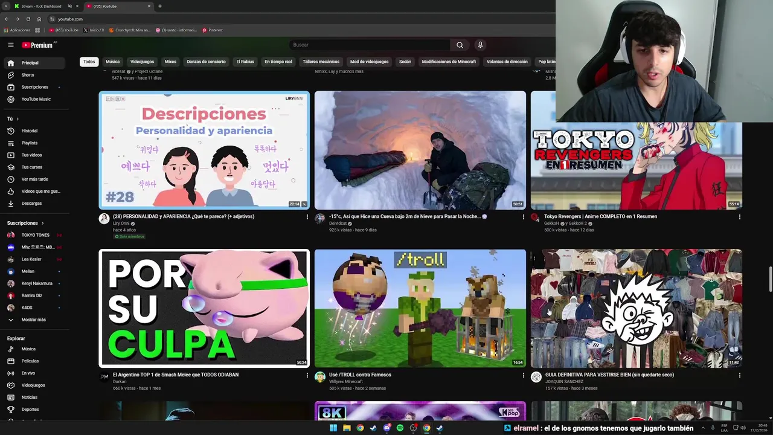Unmute the Kick Dashboard tab audio icon

[x=69, y=6]
